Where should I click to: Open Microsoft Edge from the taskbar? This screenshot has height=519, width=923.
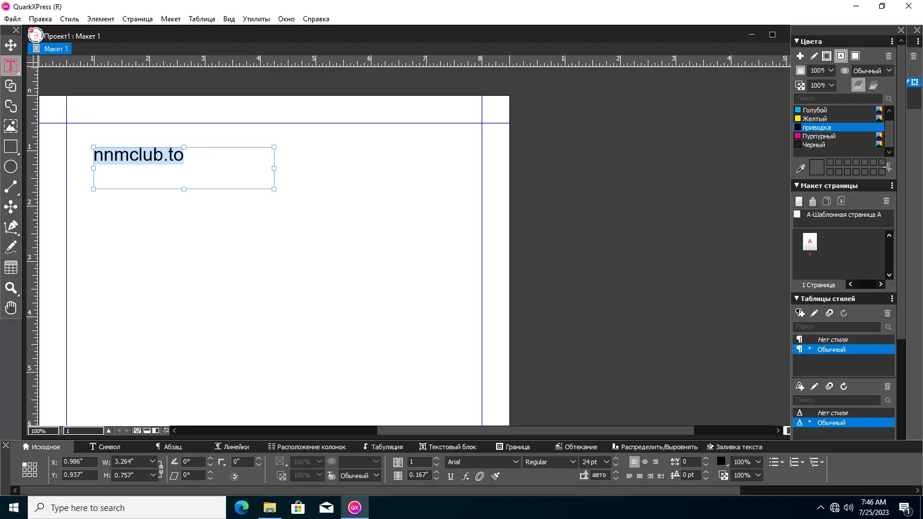coord(242,507)
